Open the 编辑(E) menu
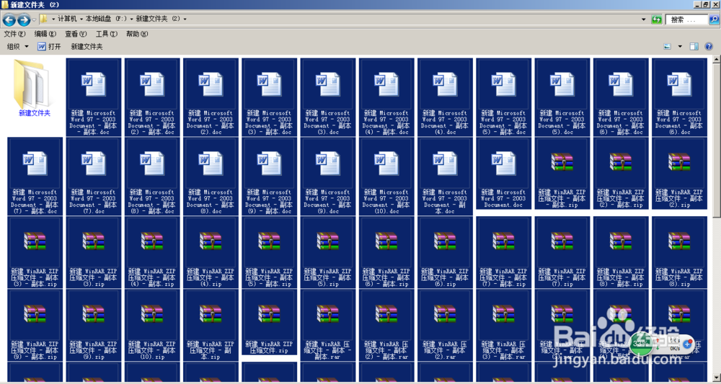 [45, 34]
